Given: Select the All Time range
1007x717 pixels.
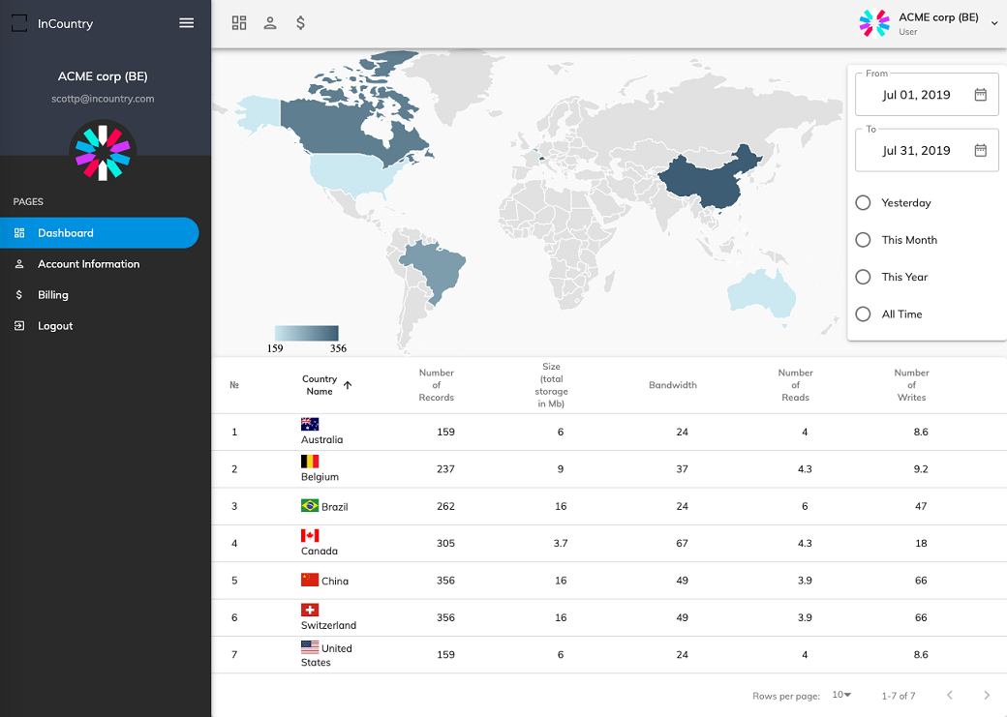Looking at the screenshot, I should coord(863,314).
